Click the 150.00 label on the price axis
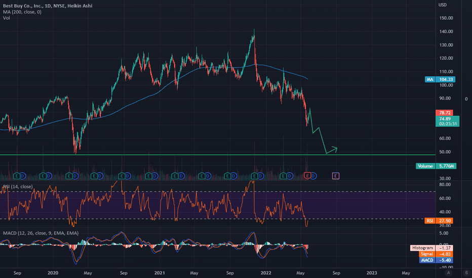 click(446, 18)
